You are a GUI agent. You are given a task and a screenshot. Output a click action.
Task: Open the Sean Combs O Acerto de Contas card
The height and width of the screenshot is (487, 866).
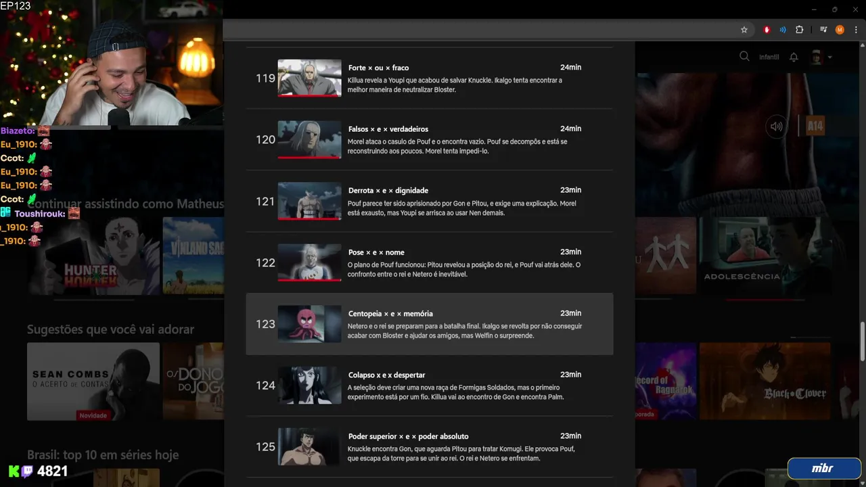point(93,381)
